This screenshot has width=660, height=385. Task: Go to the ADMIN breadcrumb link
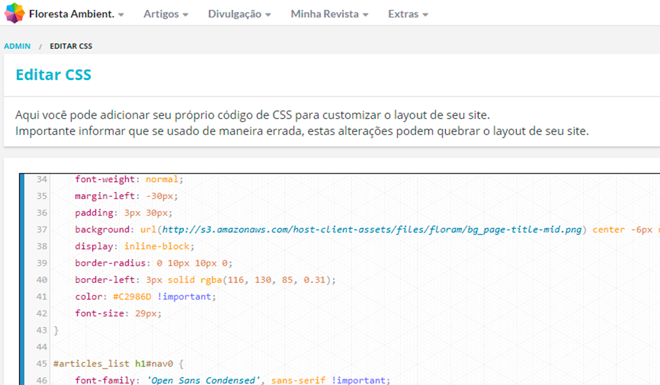click(x=17, y=46)
